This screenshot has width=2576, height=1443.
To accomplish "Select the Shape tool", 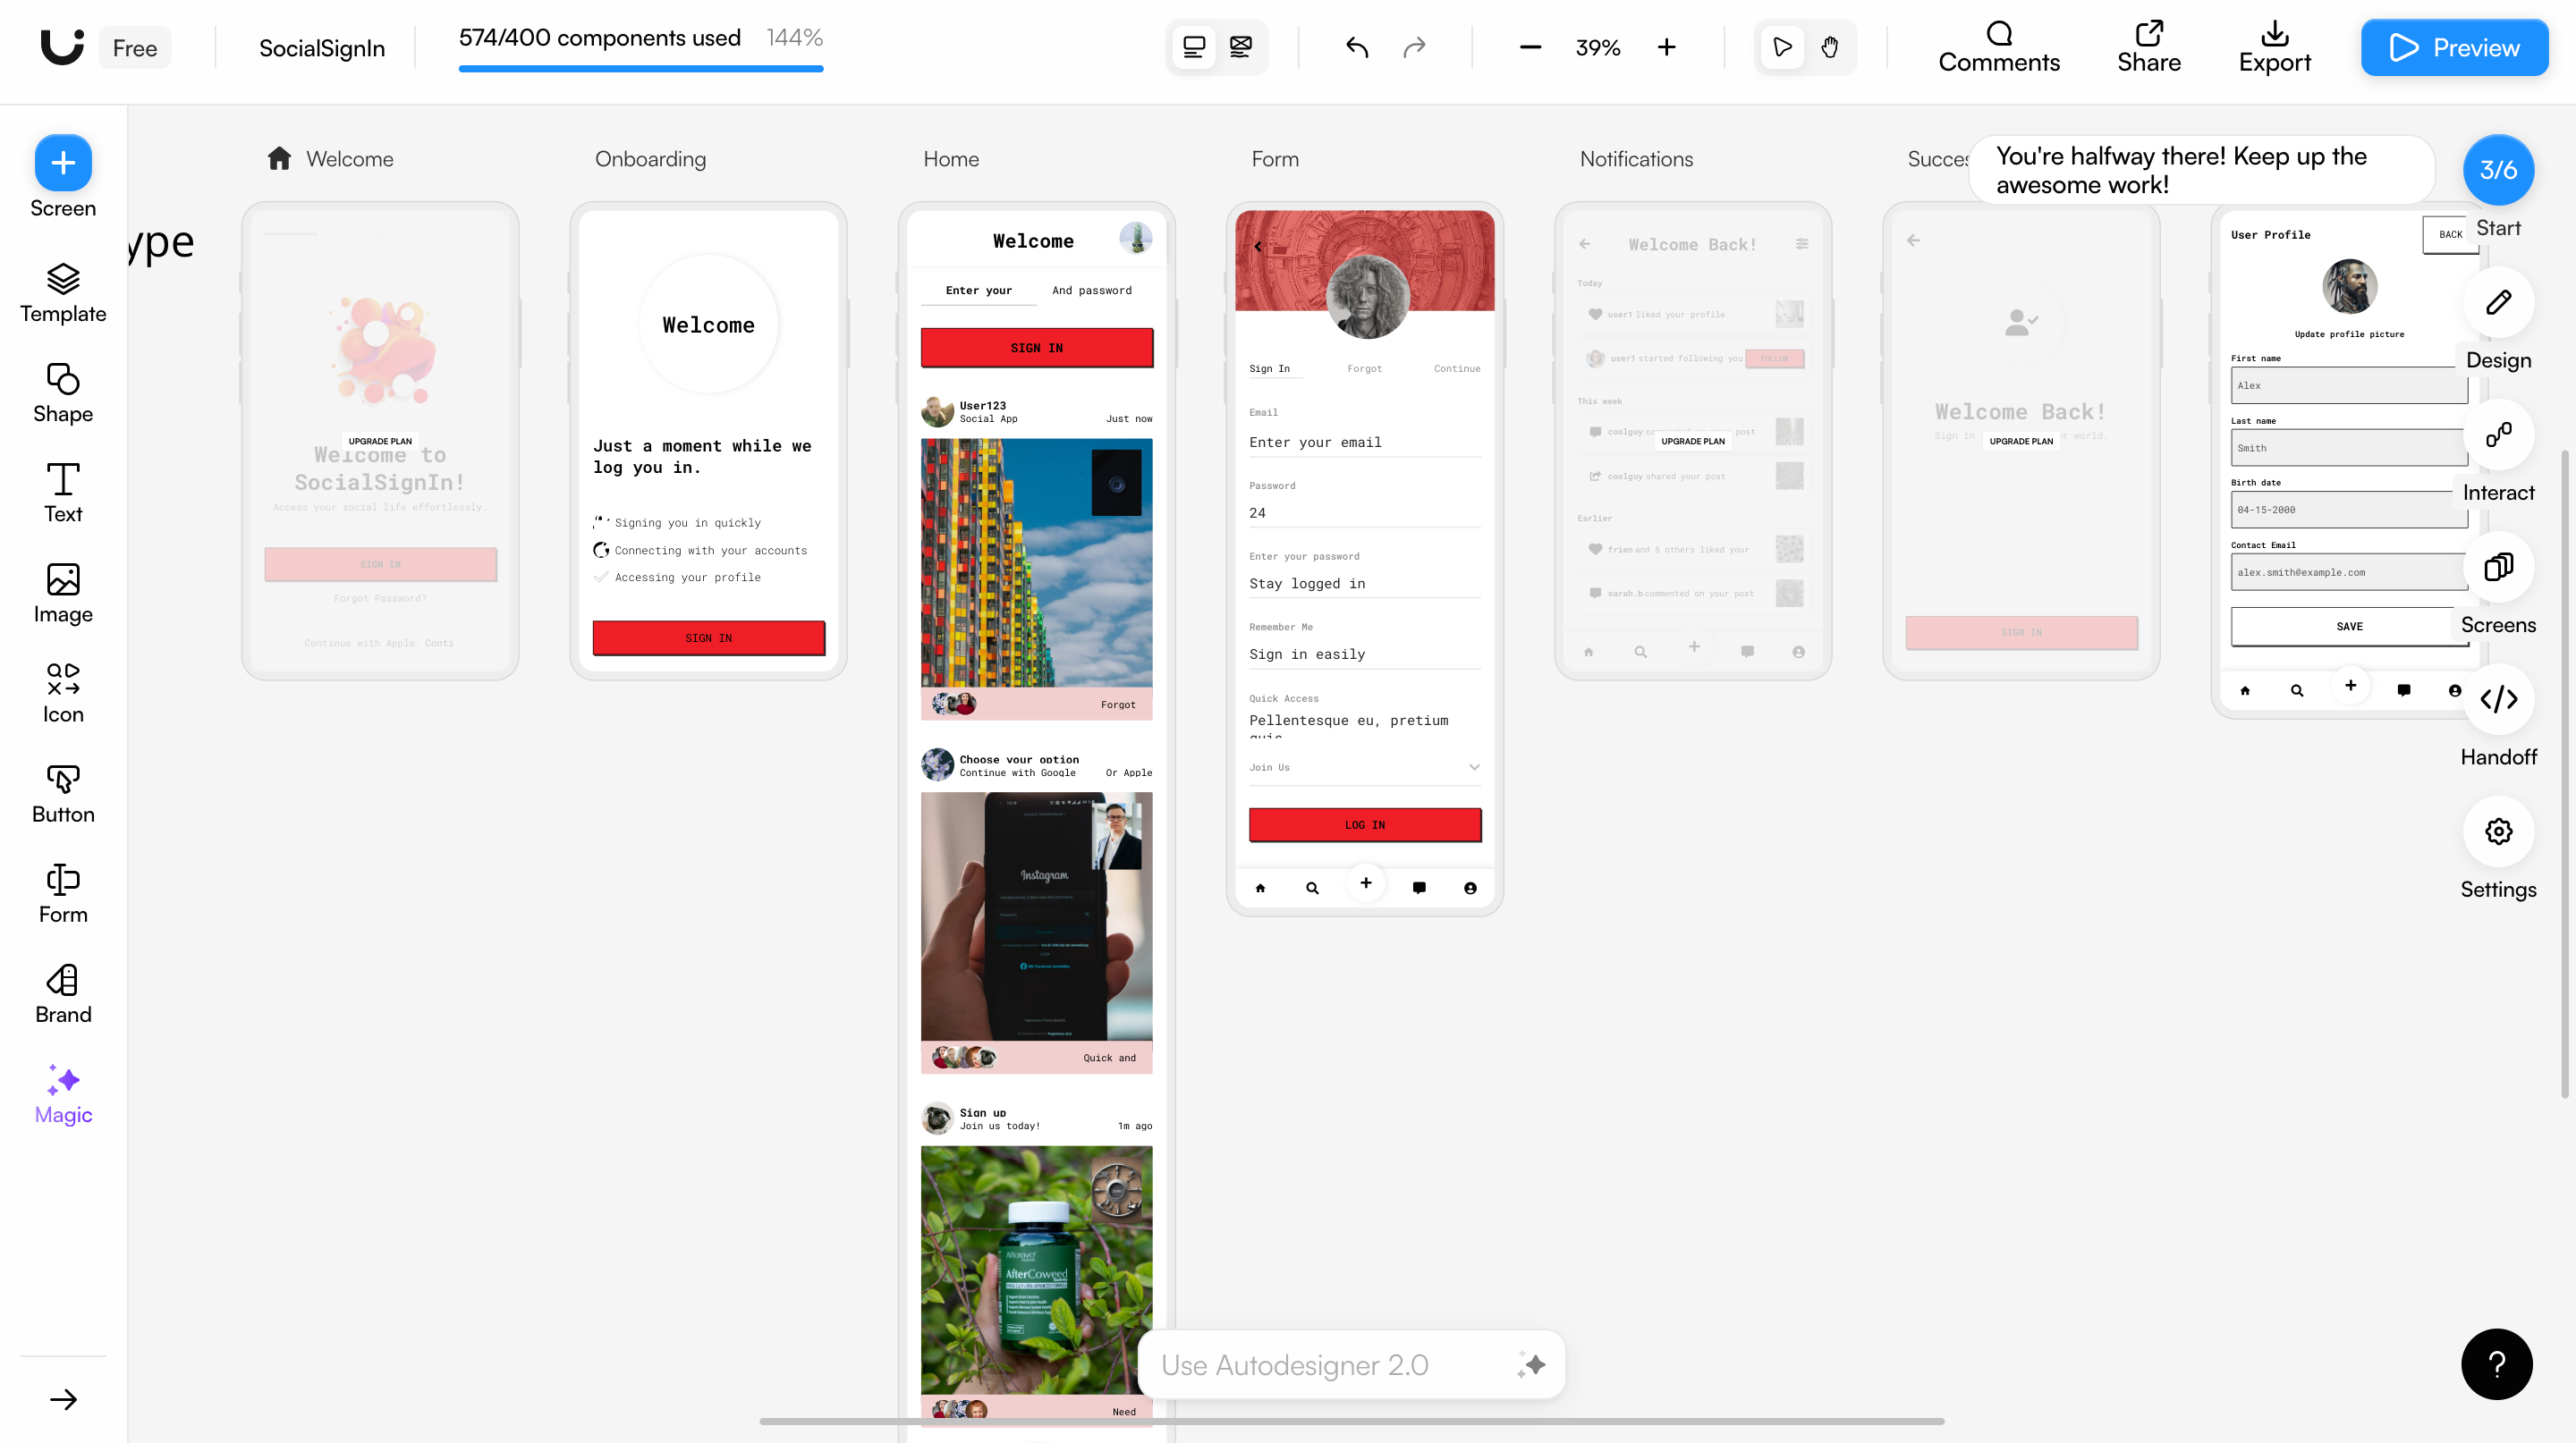I will coord(63,392).
